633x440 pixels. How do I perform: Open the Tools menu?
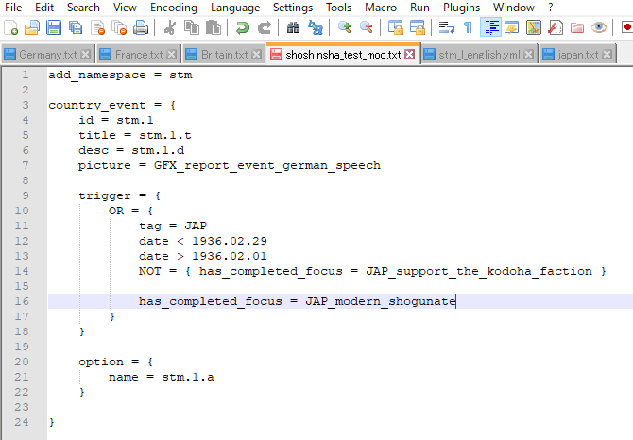point(339,8)
